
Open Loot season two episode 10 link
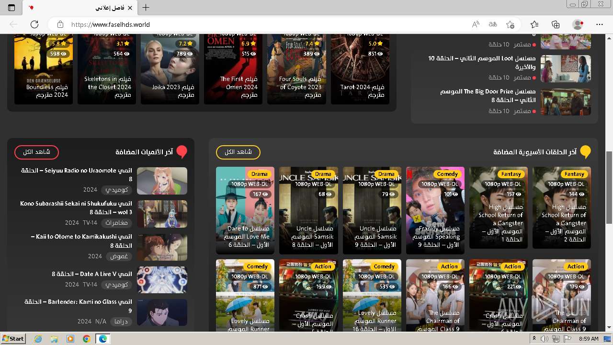click(482, 63)
